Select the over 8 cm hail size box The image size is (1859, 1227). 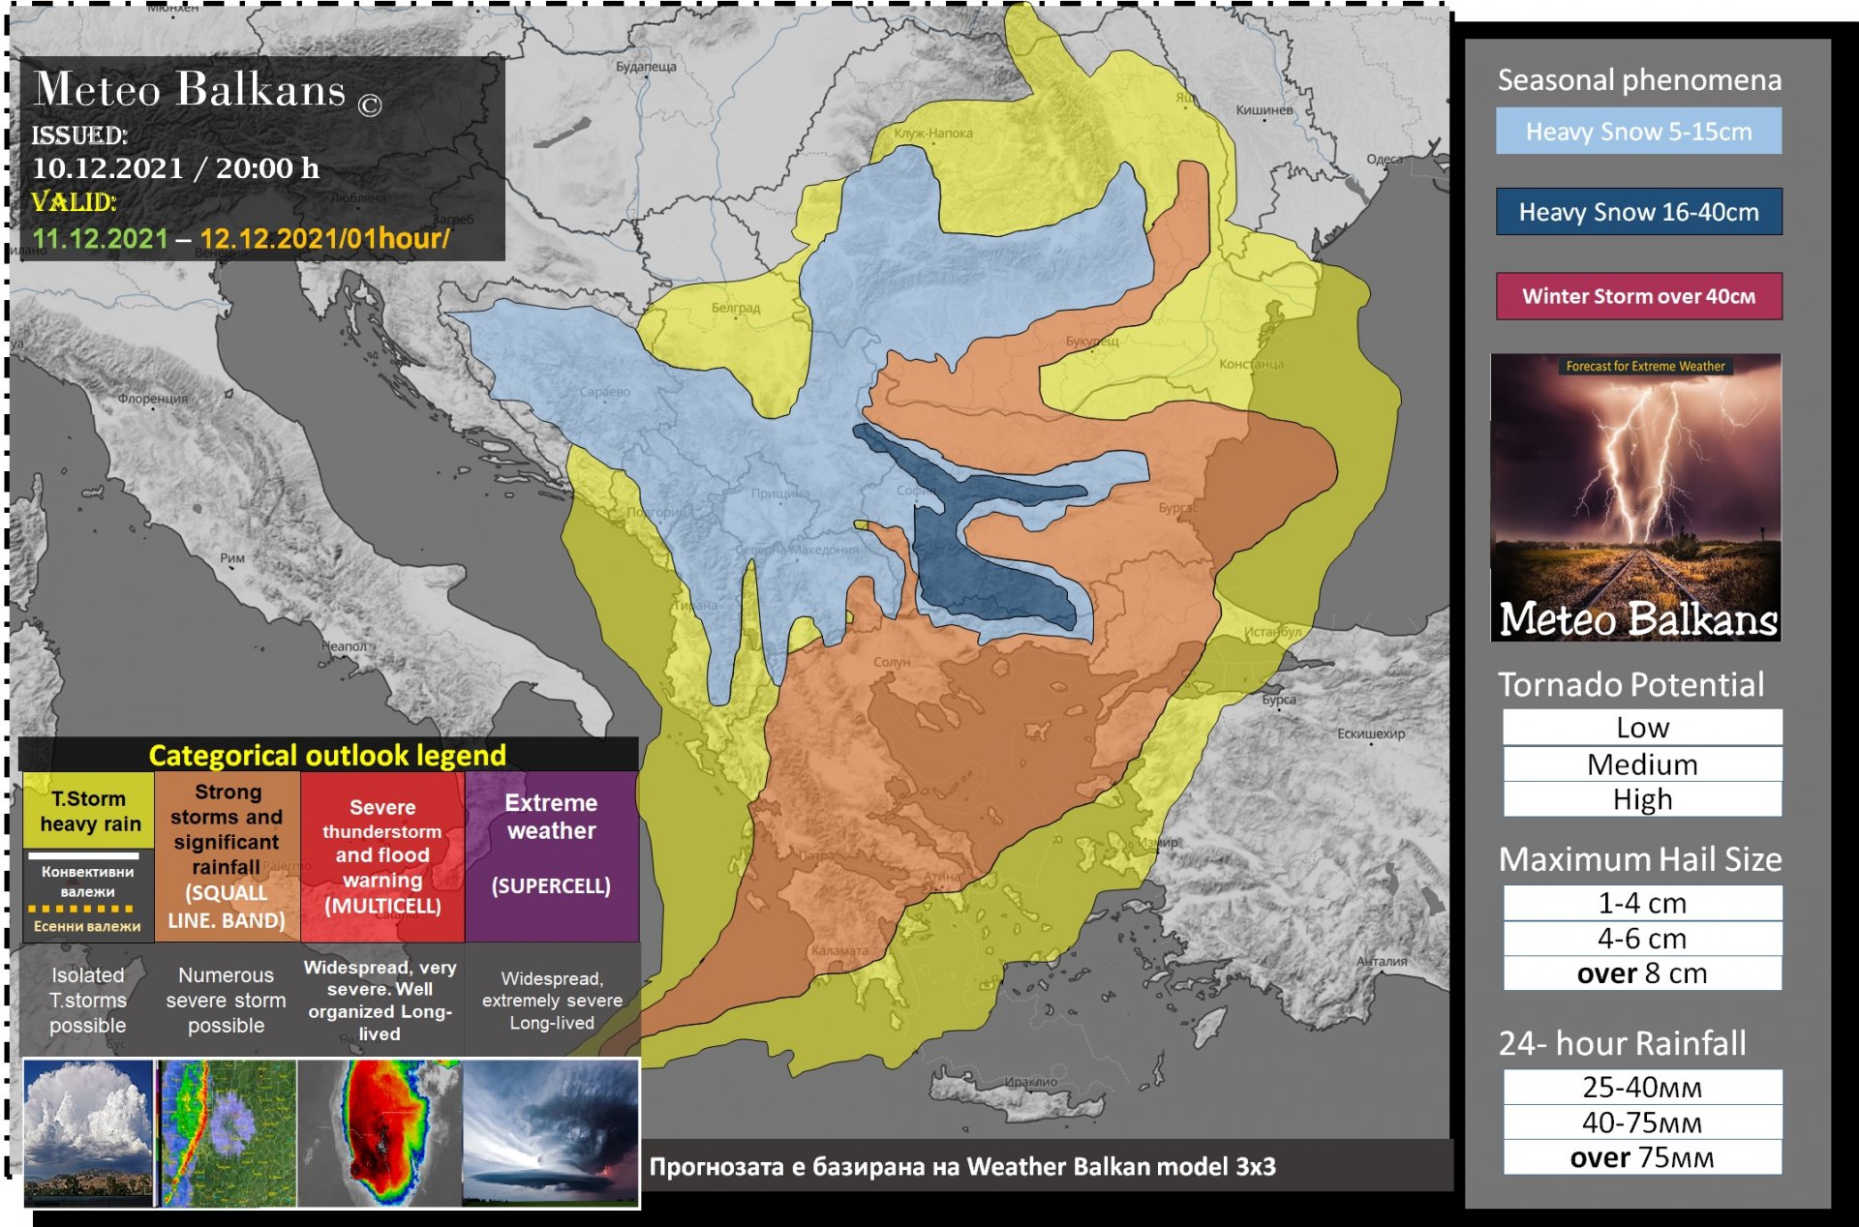(1642, 973)
